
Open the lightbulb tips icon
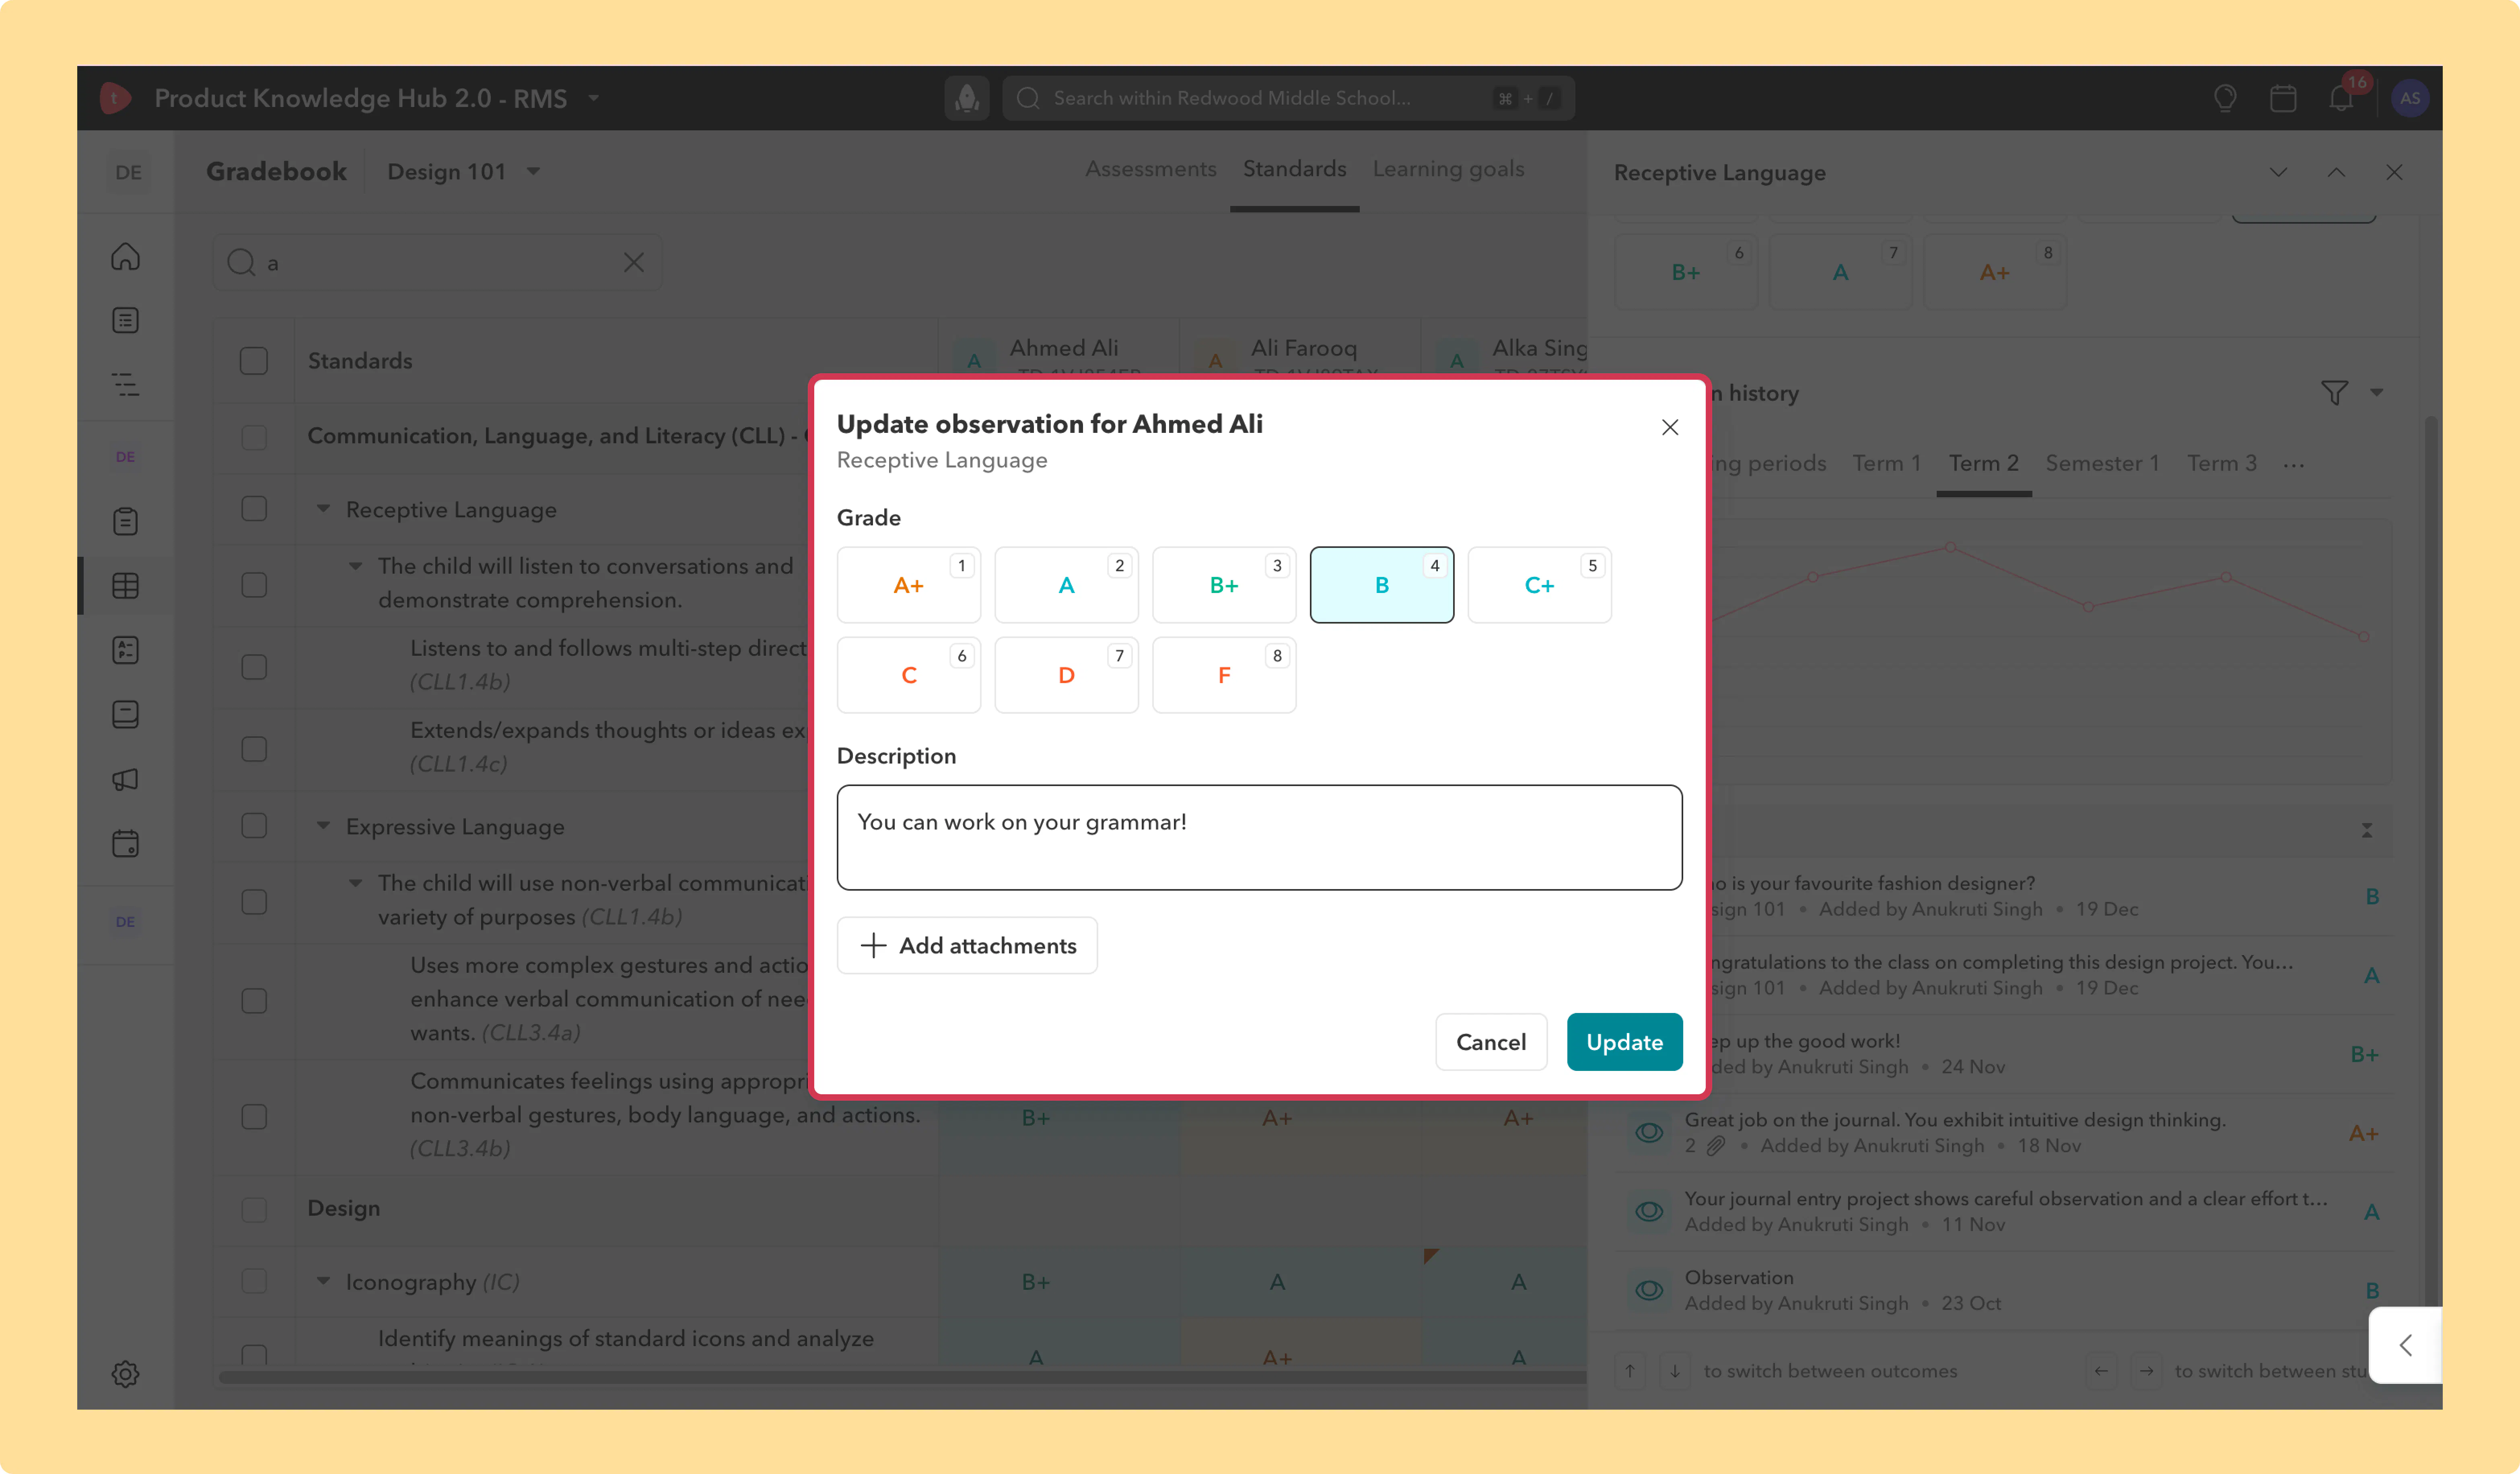point(2225,98)
